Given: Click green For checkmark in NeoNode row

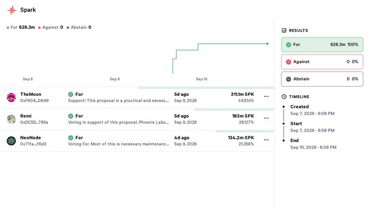Looking at the screenshot, I should tap(71, 138).
